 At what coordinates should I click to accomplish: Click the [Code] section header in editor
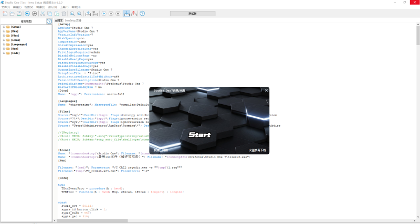[64, 178]
